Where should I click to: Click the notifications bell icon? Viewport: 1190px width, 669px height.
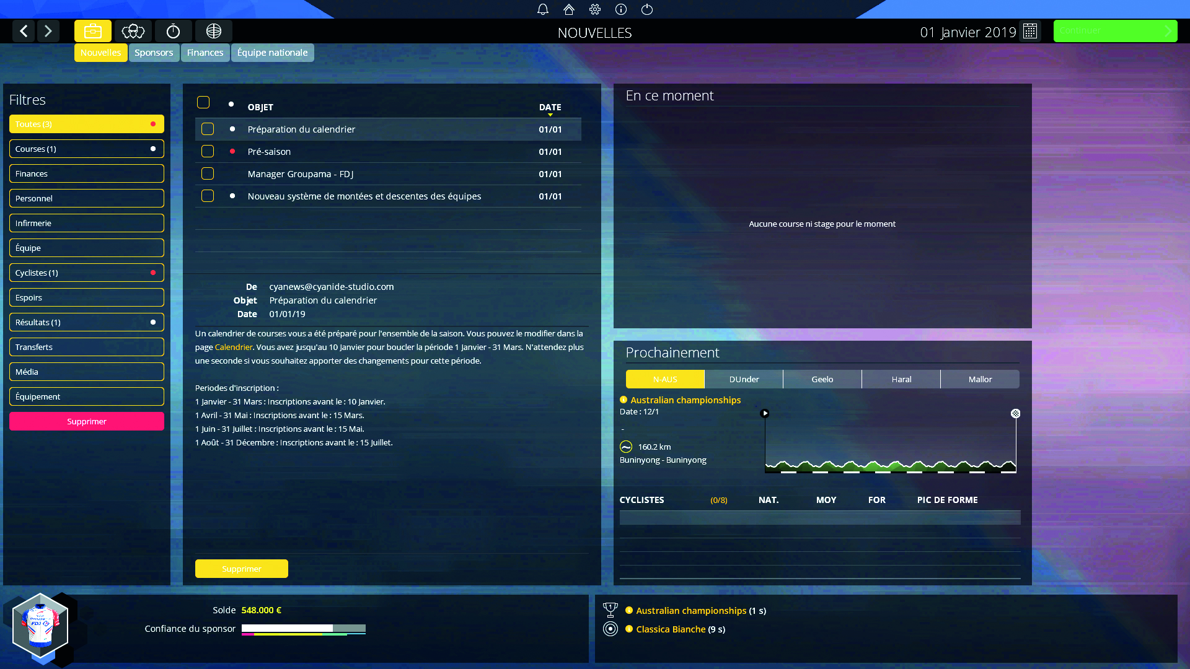point(543,9)
